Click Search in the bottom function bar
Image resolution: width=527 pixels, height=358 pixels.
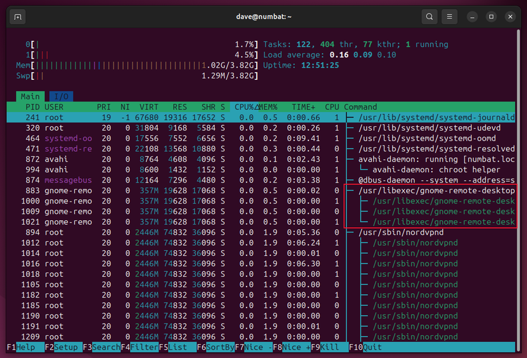click(105, 347)
